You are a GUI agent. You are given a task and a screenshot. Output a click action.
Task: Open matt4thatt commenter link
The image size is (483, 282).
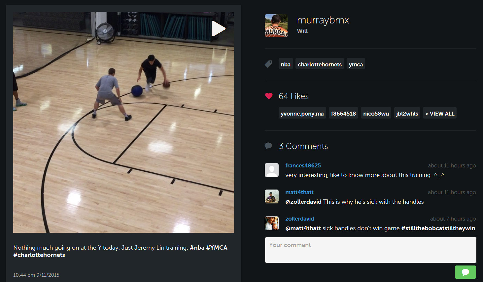click(x=299, y=192)
